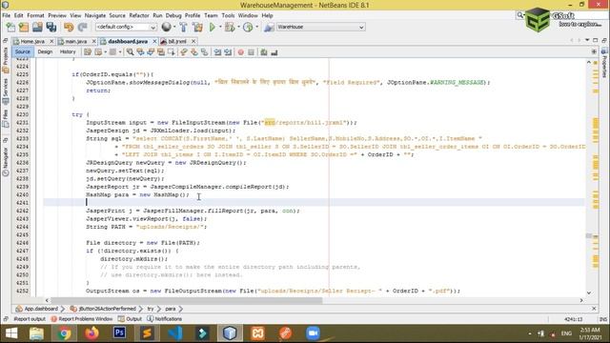Open the WareHouse combo box
This screenshot has height=343, width=610.
pos(320,27)
